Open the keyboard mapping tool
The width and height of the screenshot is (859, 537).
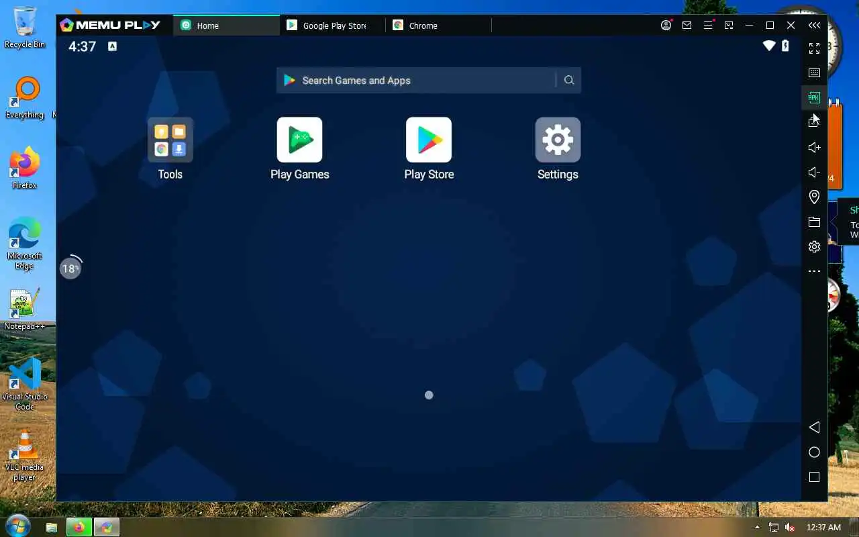pos(814,72)
